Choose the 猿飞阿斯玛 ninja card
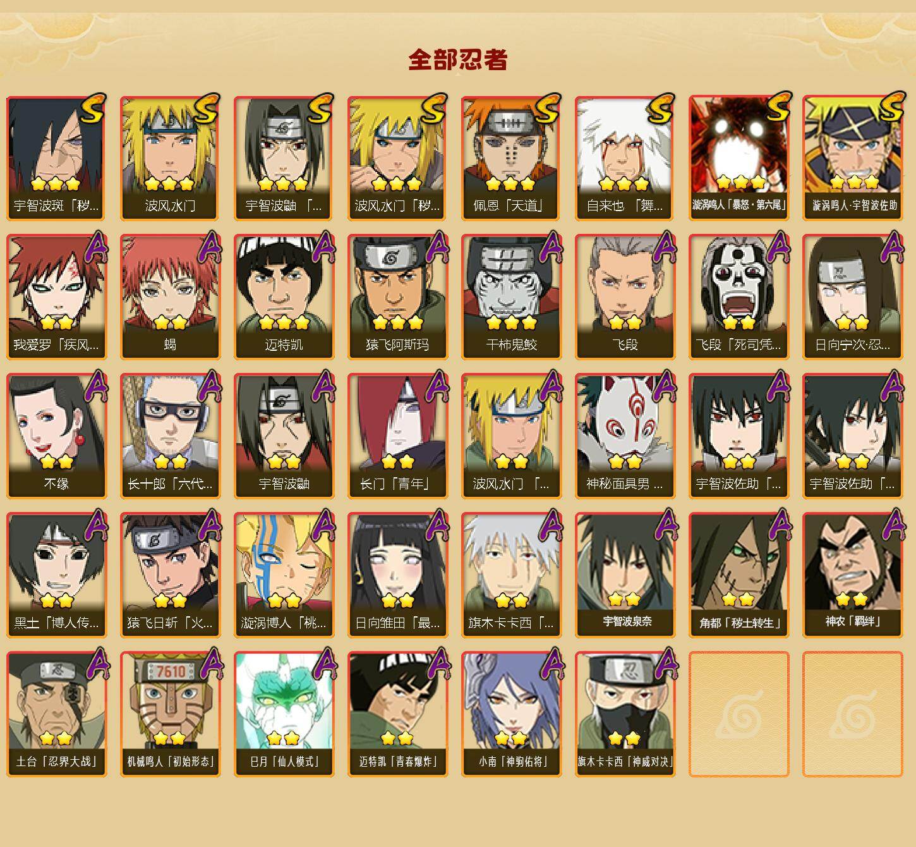The height and width of the screenshot is (847, 916). point(397,296)
